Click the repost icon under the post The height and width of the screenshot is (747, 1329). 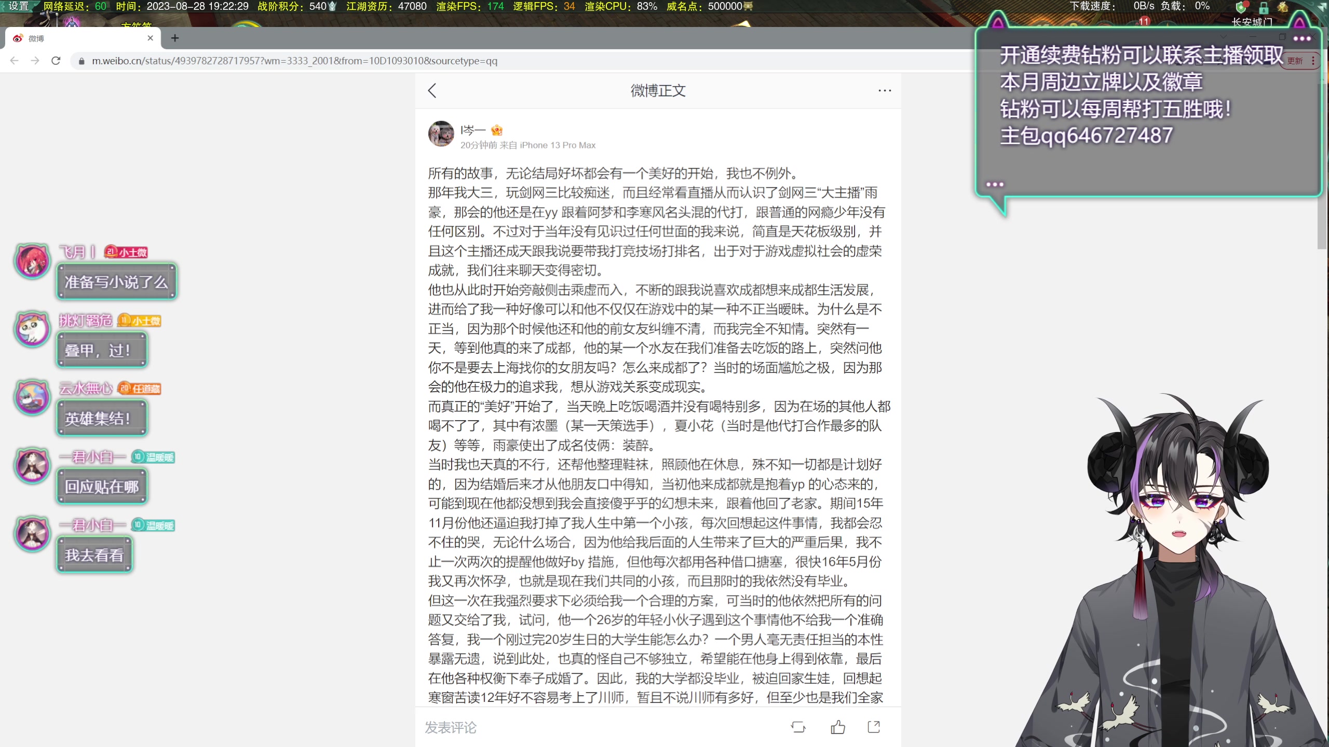point(798,727)
